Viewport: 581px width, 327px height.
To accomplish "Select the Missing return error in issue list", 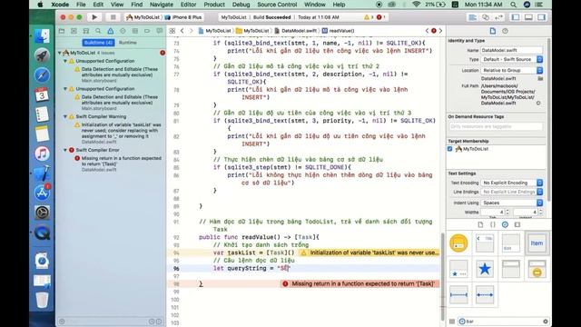I will click(117, 163).
